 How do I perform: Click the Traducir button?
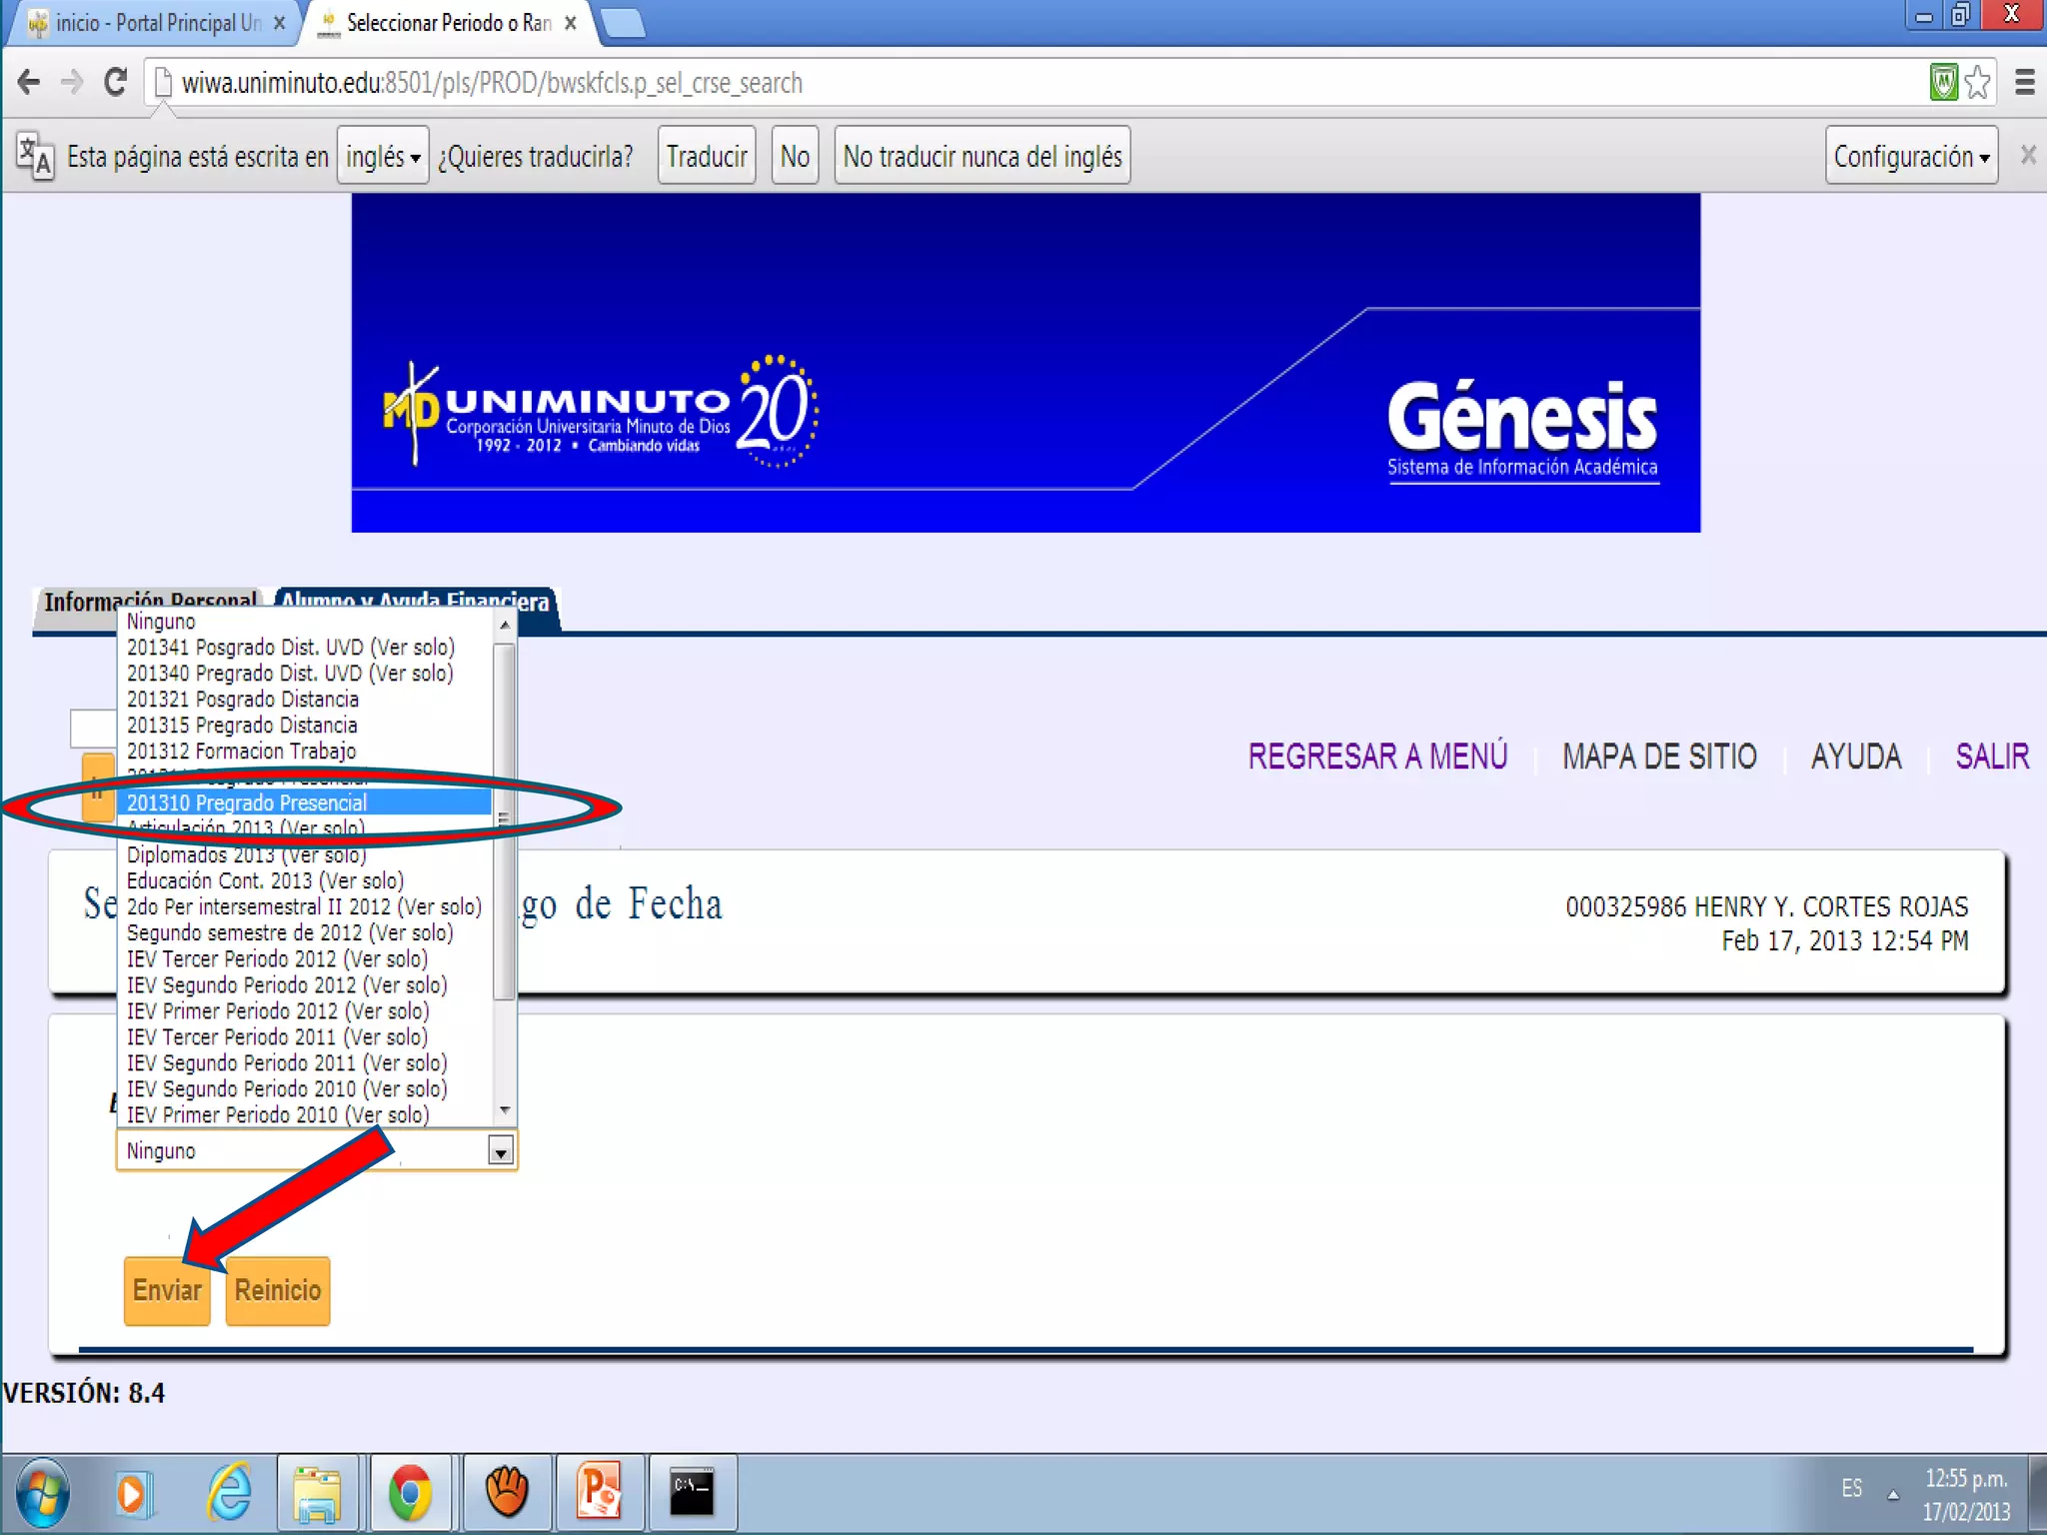[x=706, y=157]
